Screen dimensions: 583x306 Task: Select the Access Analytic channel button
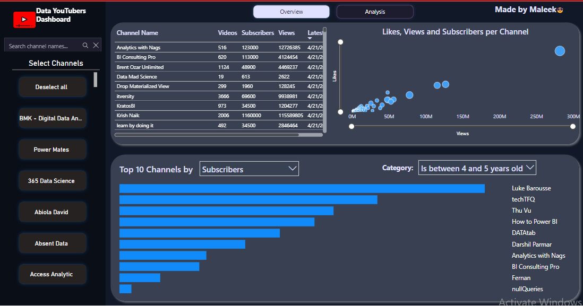[52, 274]
